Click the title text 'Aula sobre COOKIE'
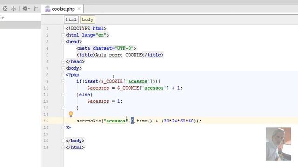298x167 pixels. [119, 55]
